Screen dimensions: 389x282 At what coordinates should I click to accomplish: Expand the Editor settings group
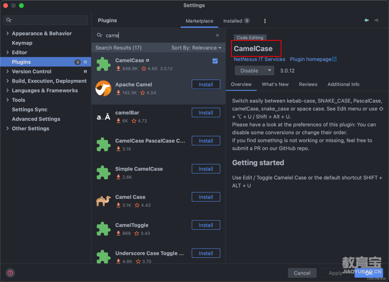(x=8, y=52)
